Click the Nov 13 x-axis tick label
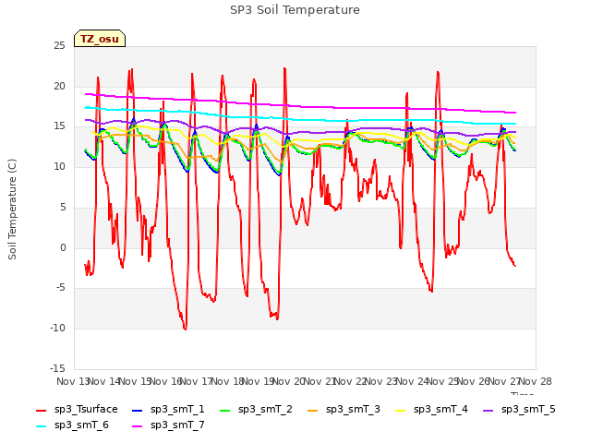The height and width of the screenshot is (443, 591). (72, 381)
